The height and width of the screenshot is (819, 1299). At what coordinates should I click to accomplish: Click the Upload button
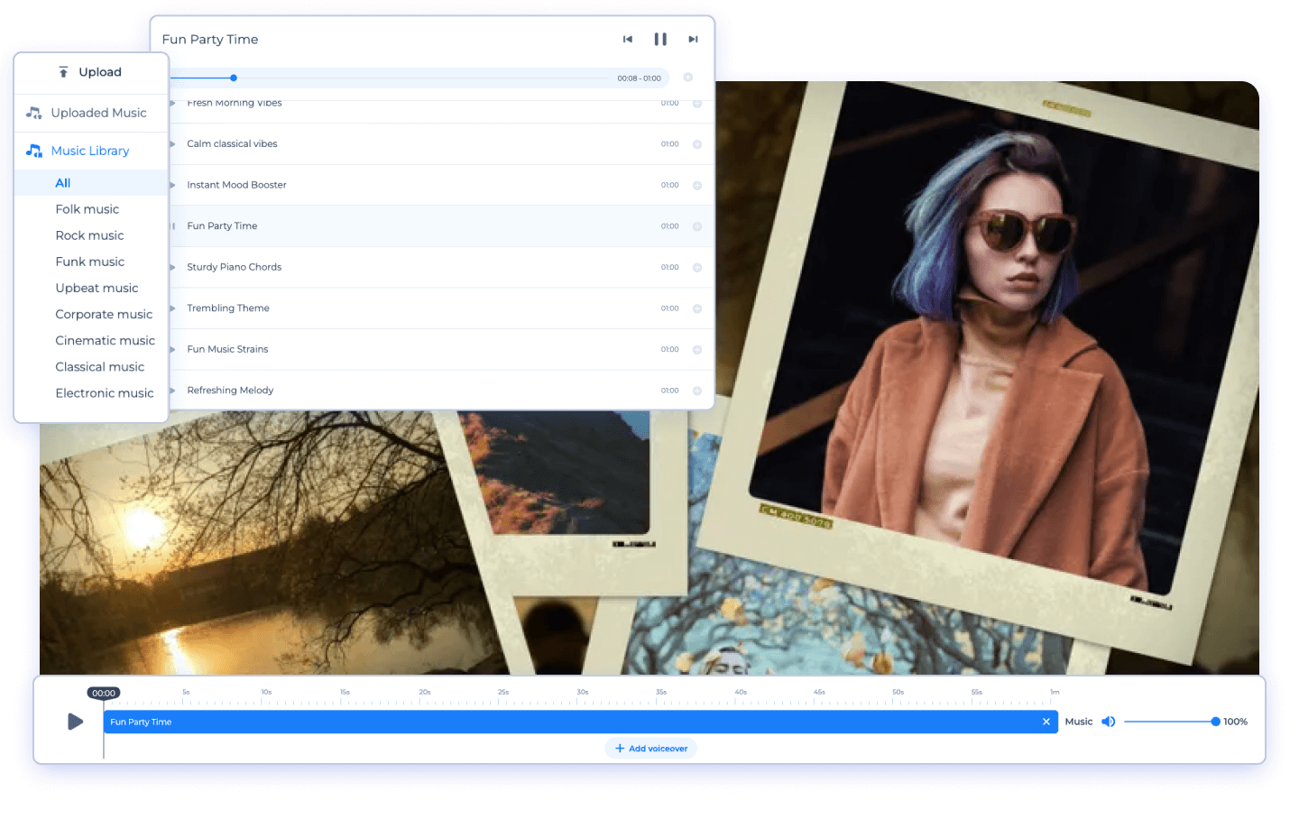click(90, 72)
